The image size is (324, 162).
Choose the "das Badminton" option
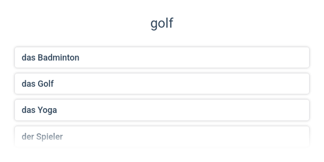(162, 58)
